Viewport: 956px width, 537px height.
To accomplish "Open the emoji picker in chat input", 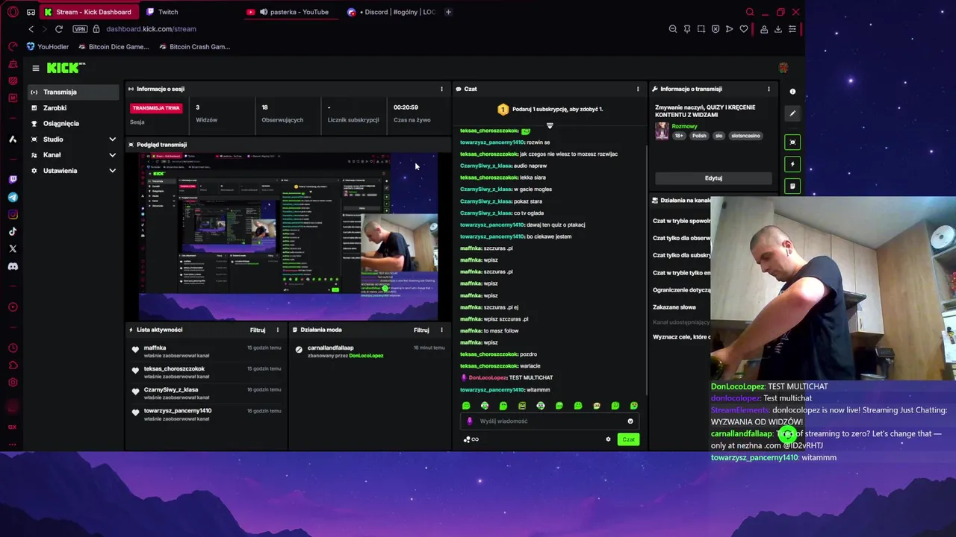I will coord(630,421).
